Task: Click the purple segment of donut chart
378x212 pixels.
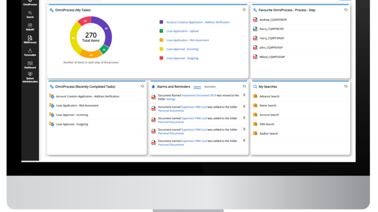Action: point(107,32)
